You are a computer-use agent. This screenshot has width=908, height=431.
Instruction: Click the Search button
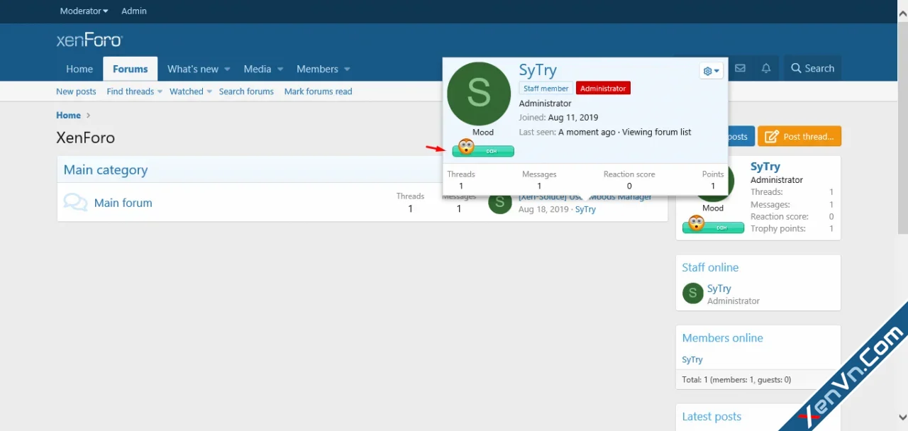(813, 68)
